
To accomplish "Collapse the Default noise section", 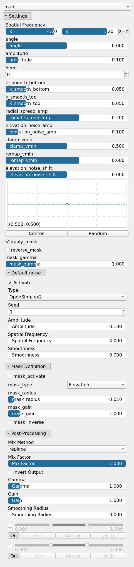I will pyautogui.click(x=26, y=273).
